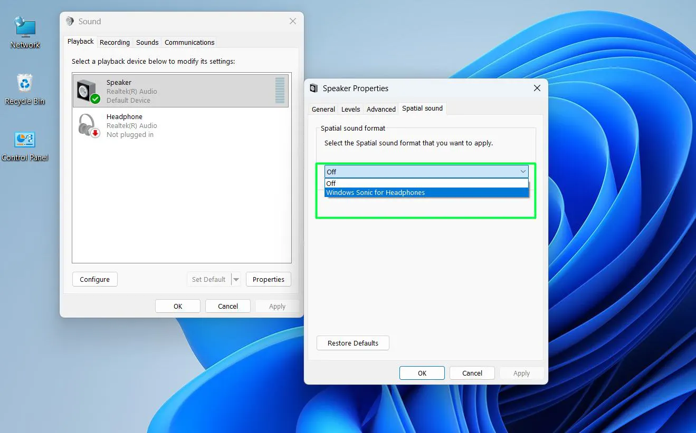Viewport: 696px width, 433px height.
Task: Open the Recycle Bin
Action: click(x=24, y=87)
